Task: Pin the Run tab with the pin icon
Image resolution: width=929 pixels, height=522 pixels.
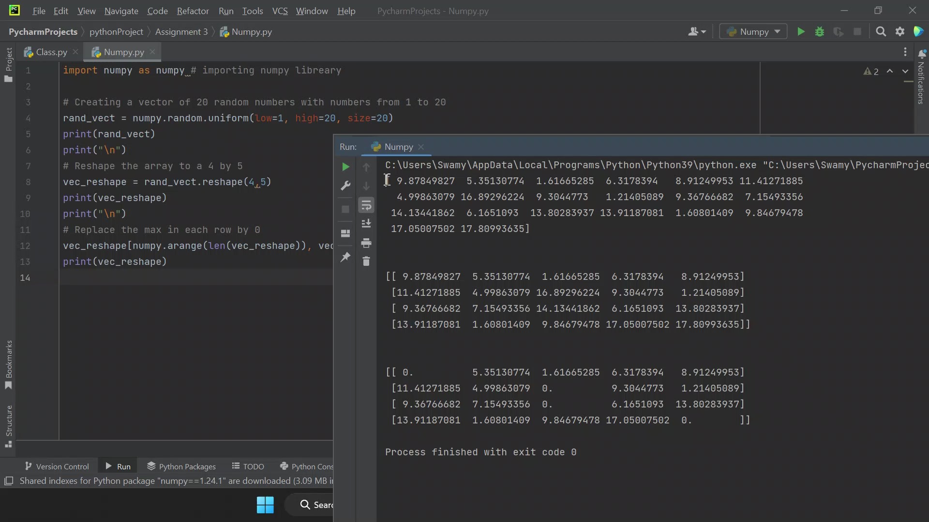Action: (x=345, y=257)
